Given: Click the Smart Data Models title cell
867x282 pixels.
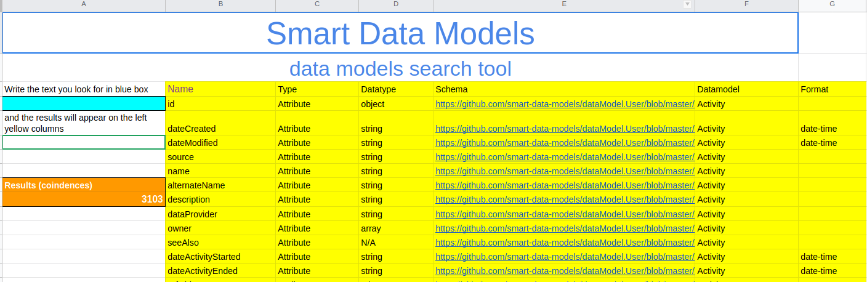Looking at the screenshot, I should pos(400,33).
